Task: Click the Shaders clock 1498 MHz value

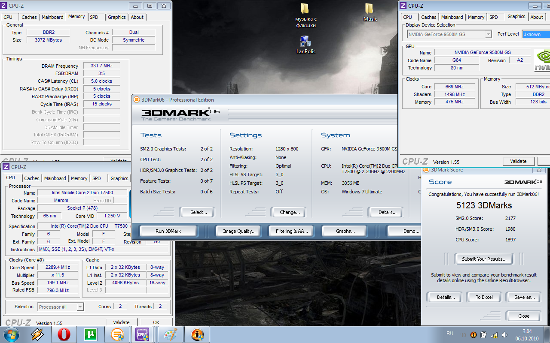Action: (x=455, y=94)
